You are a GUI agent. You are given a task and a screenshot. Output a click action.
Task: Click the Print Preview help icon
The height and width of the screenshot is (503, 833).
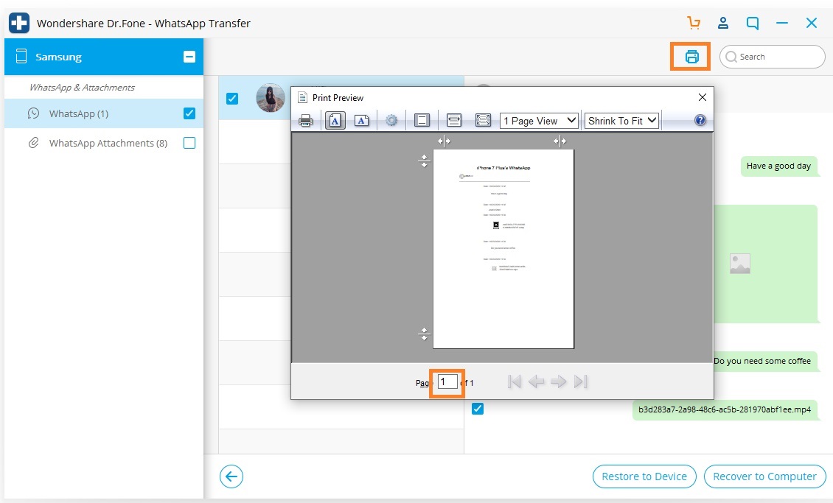pyautogui.click(x=700, y=121)
